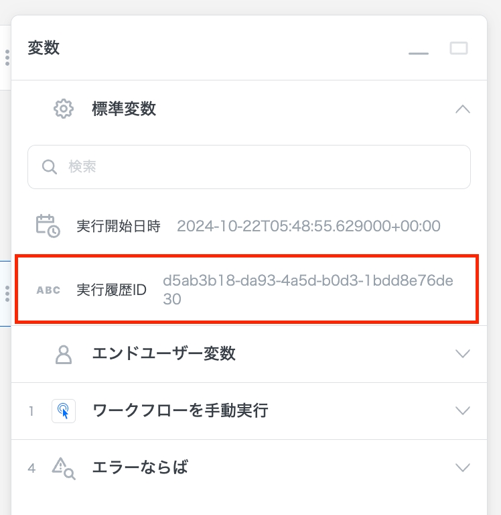Click the calendar-clock icon for 実行開始日時
This screenshot has height=515, width=501.
48,226
